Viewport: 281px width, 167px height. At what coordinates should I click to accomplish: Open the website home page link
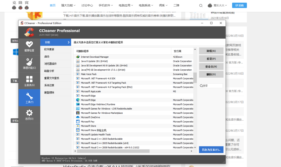tap(52, 5)
